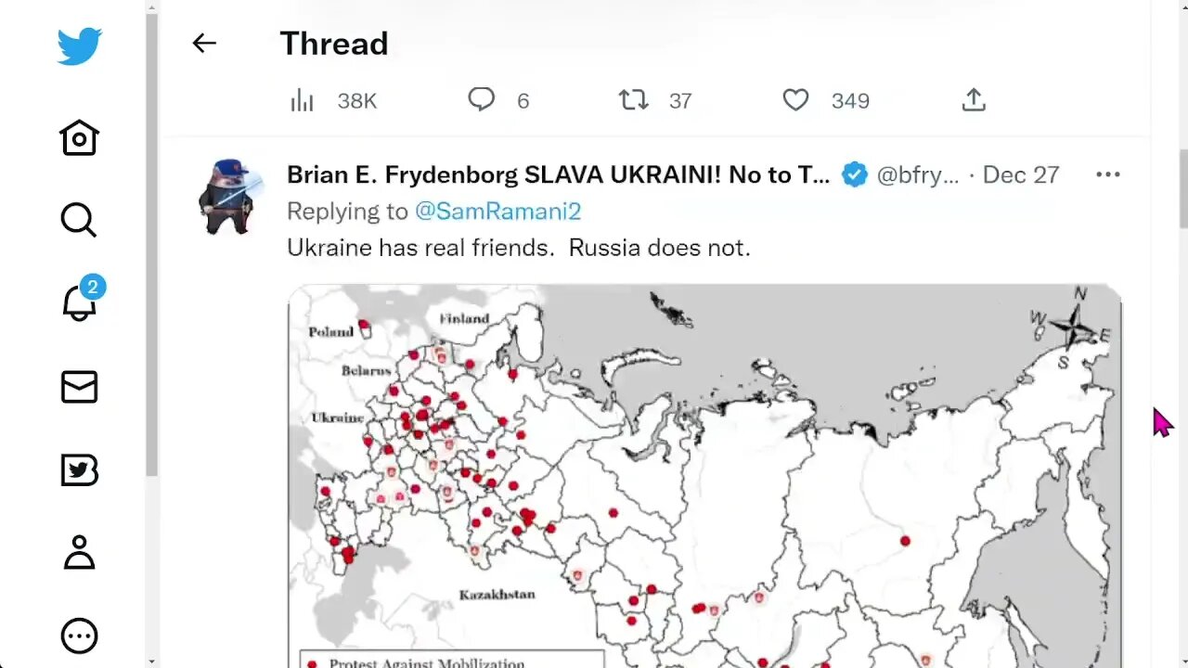Viewport: 1188px width, 668px height.
Task: Click the Twitter bird logo
Action: coord(79,45)
